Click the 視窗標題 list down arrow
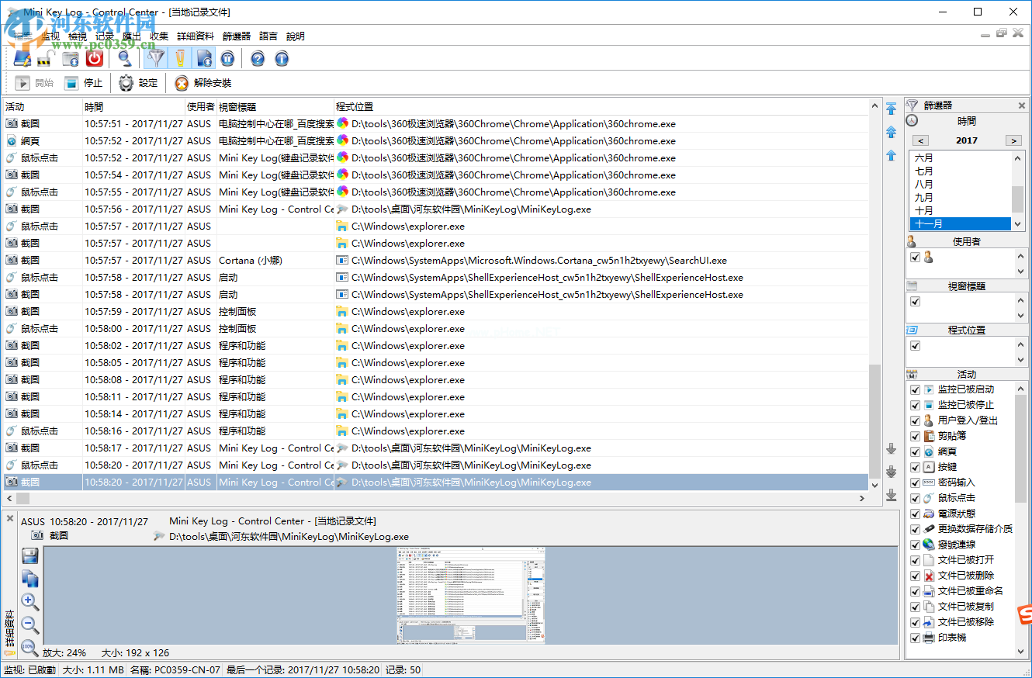This screenshot has width=1032, height=678. pos(1021,316)
